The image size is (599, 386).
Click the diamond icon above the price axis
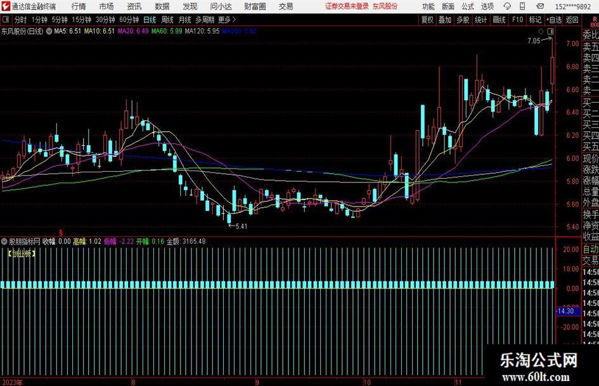tap(541, 31)
